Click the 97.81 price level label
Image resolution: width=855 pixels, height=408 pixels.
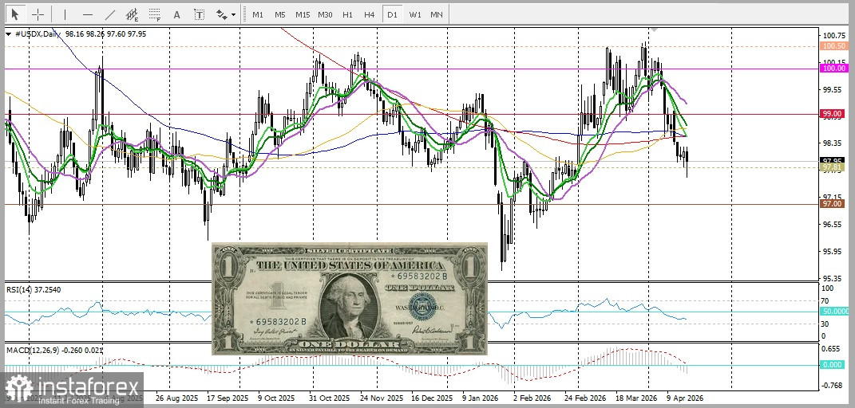833,167
